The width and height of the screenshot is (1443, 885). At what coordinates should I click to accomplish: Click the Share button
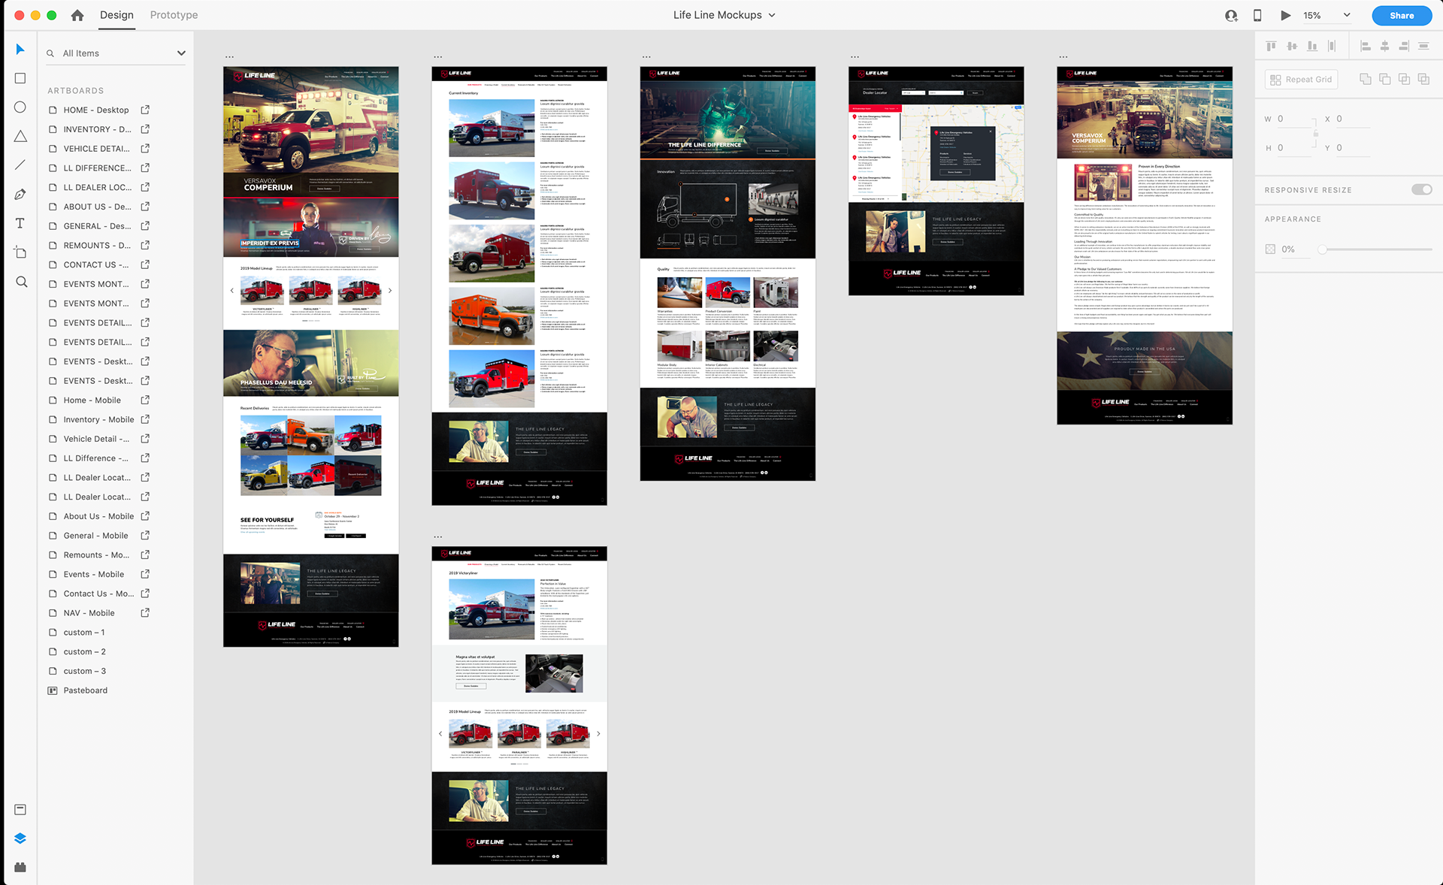coord(1401,15)
